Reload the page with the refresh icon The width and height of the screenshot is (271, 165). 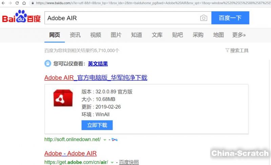coord(17,3)
